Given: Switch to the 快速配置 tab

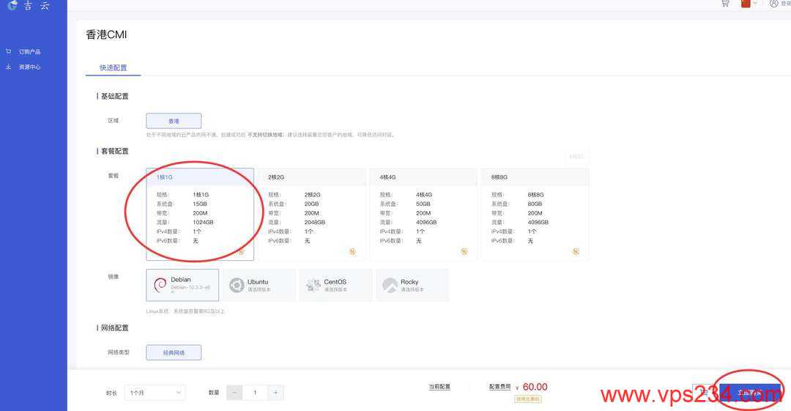Looking at the screenshot, I should tap(113, 67).
